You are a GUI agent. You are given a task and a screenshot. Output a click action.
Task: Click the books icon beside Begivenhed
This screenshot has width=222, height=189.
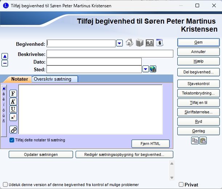[x=140, y=43]
